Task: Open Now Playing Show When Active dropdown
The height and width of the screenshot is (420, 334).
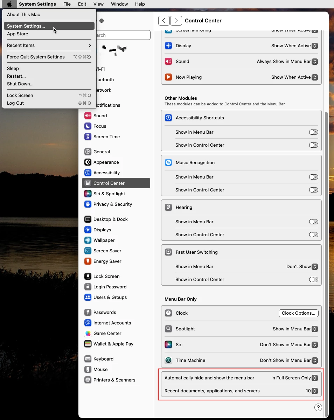Action: click(294, 77)
